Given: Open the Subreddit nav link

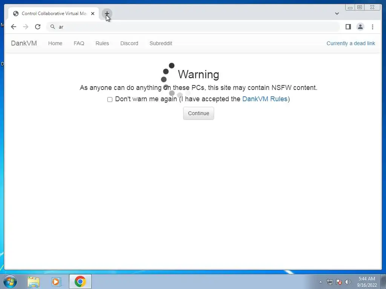Looking at the screenshot, I should pyautogui.click(x=161, y=43).
